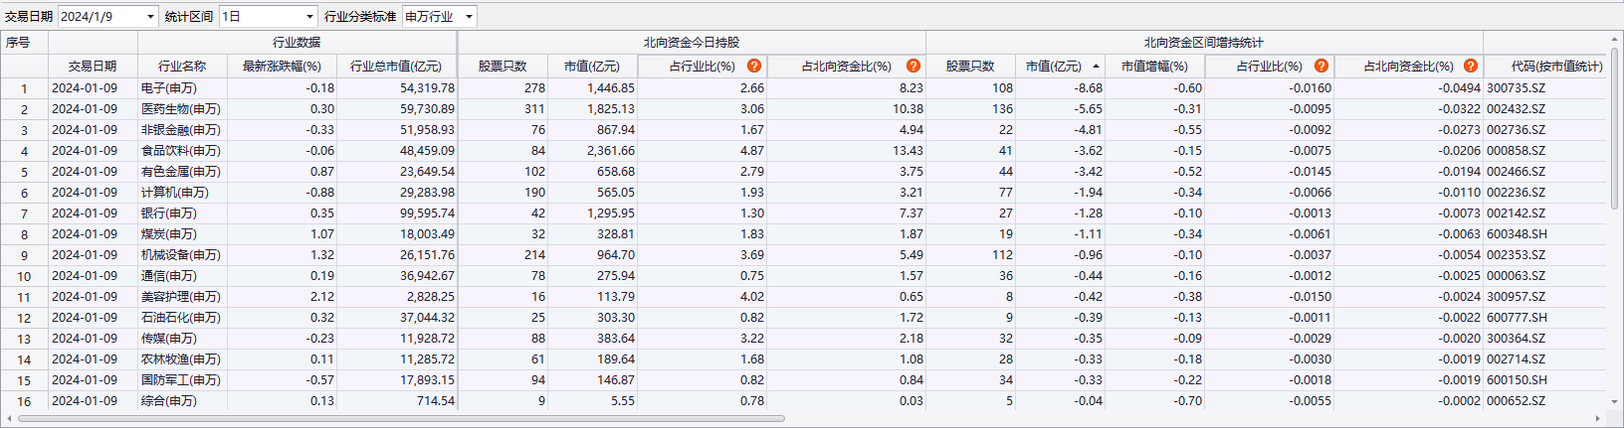Click the 行业总市值(亿元) column header
Screen dimensions: 1624x428
coord(396,67)
